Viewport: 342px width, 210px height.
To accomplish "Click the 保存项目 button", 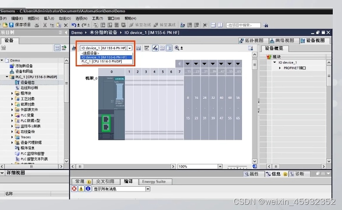I will point(20,25).
